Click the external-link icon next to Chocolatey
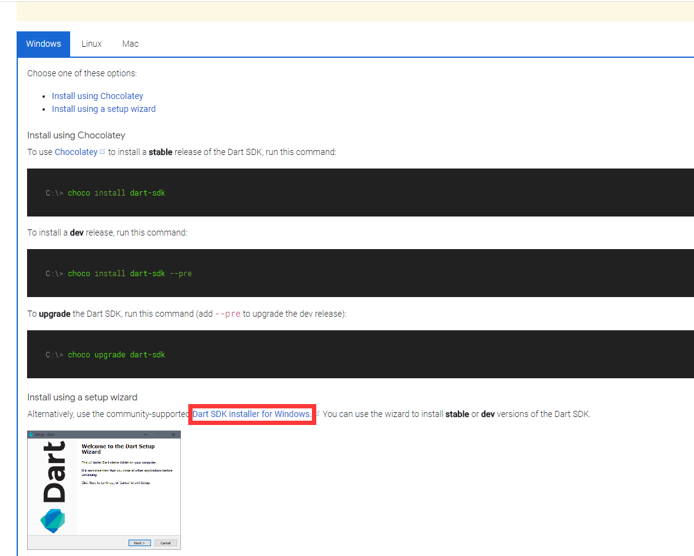This screenshot has height=556, width=694. pyautogui.click(x=102, y=151)
